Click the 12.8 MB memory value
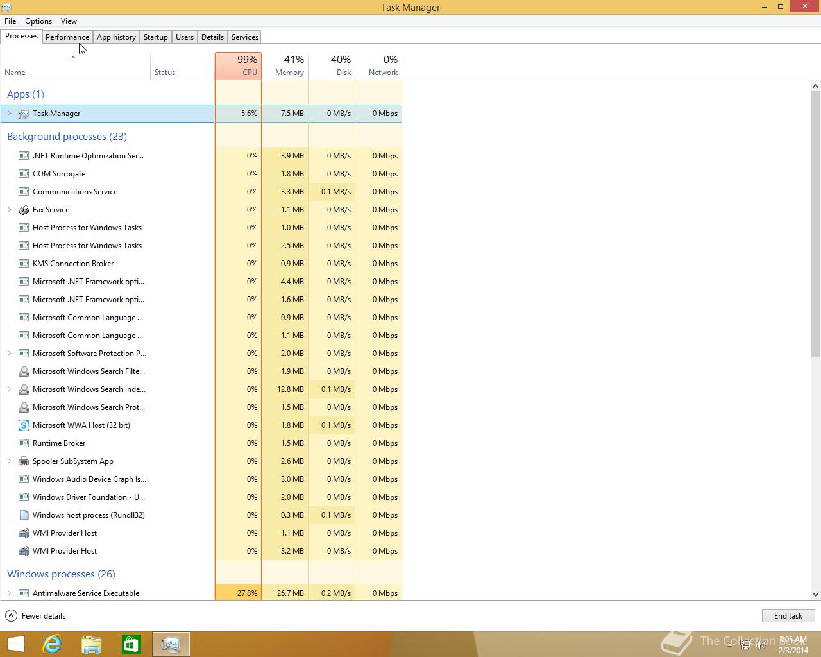The width and height of the screenshot is (821, 657). pyautogui.click(x=291, y=389)
